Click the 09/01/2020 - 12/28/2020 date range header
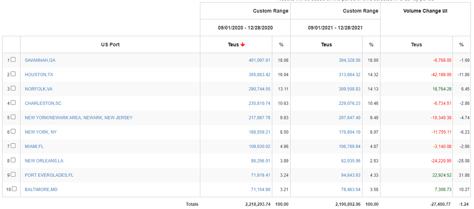The height and width of the screenshot is (209, 474). coord(245,28)
